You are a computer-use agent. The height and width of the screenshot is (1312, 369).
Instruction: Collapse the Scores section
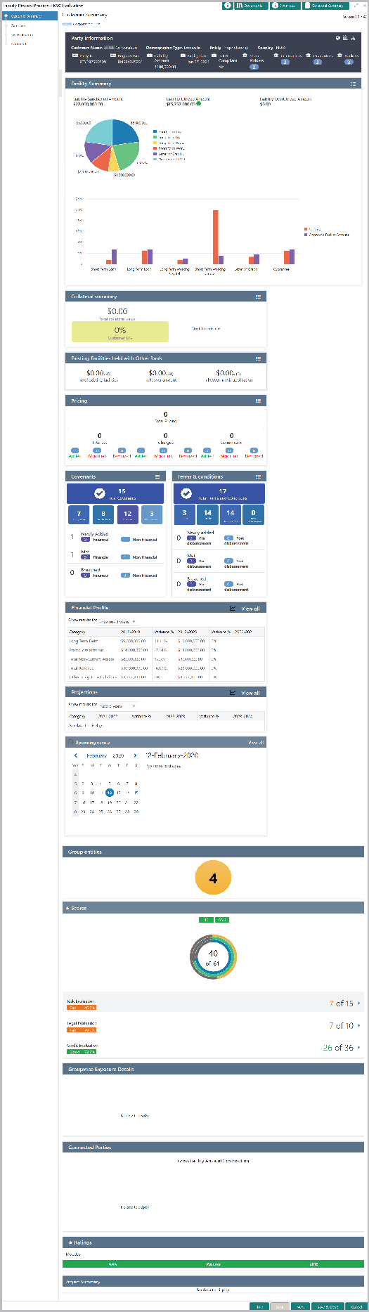pos(67,908)
